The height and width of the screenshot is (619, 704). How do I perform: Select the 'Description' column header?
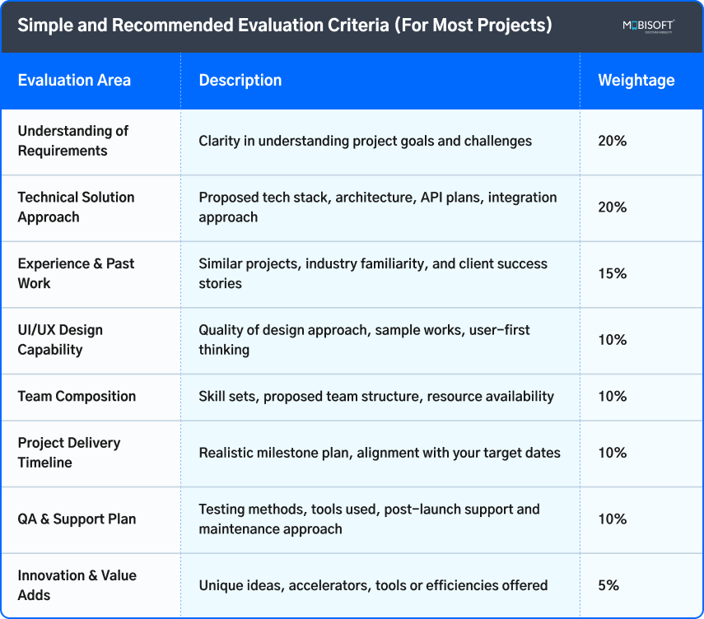click(240, 81)
